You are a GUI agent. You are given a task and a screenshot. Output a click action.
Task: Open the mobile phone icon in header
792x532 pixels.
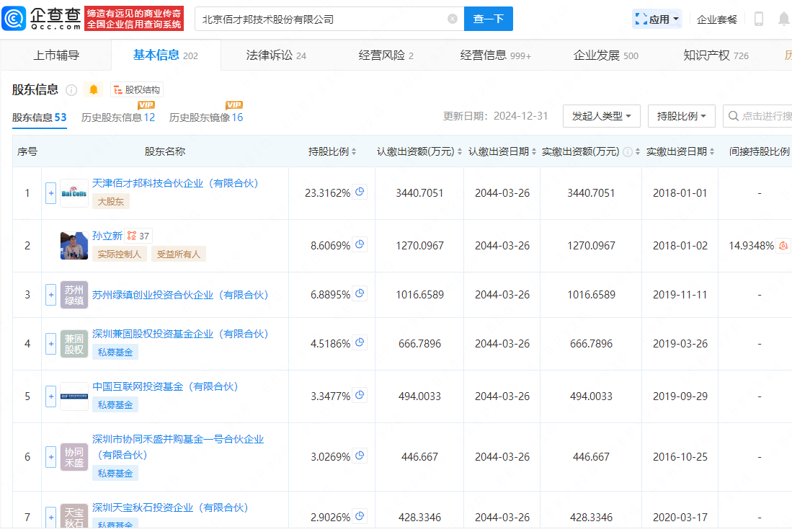[759, 19]
